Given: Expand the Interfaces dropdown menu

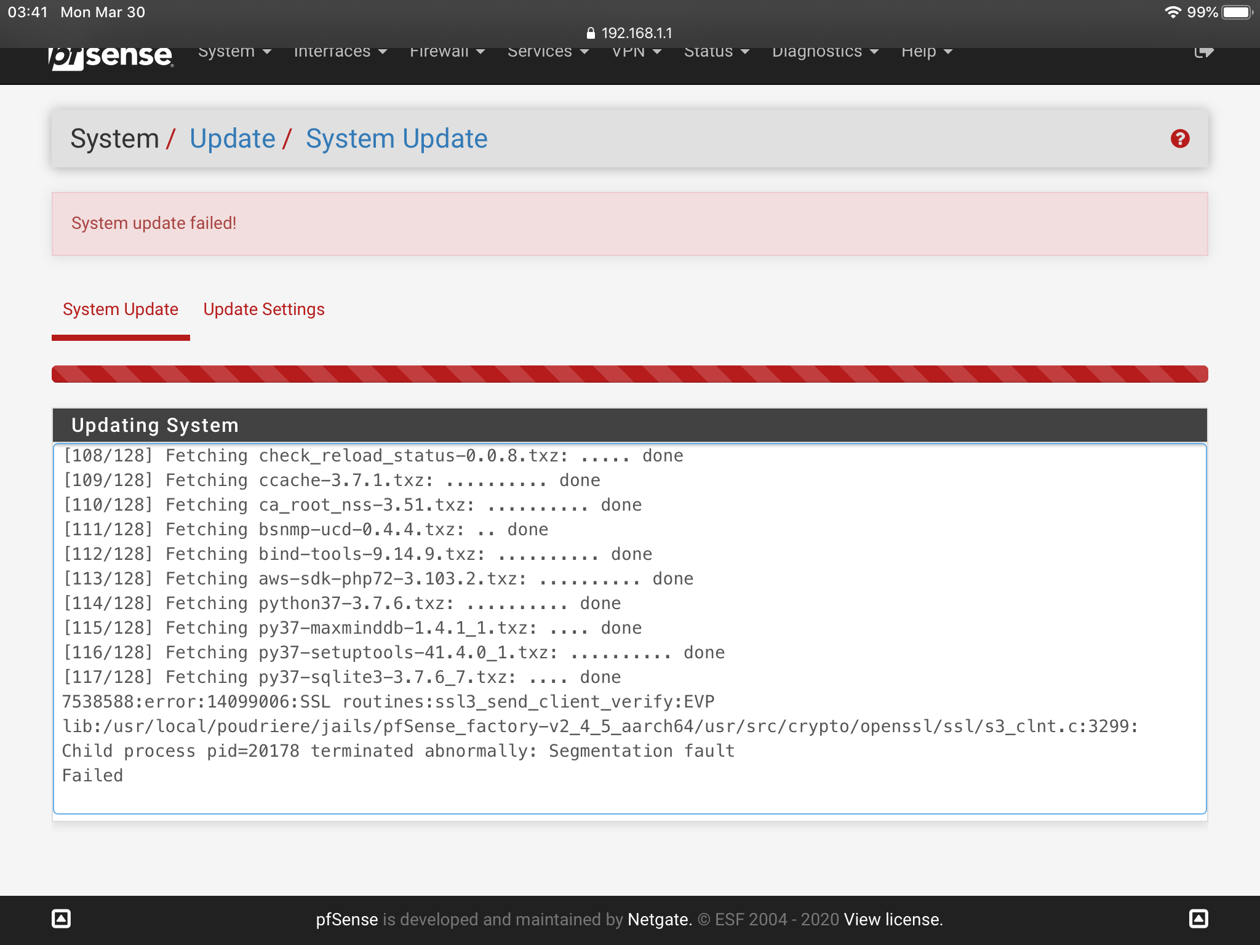Looking at the screenshot, I should point(340,53).
